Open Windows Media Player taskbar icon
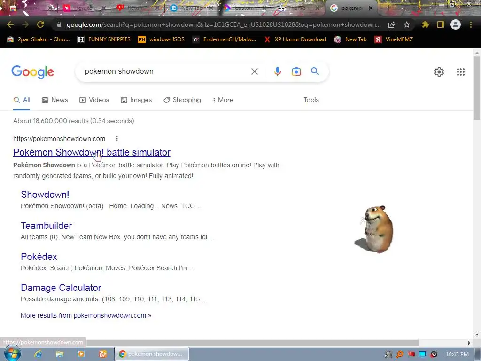Screen dimensions: 481x361 [x=81, y=354]
